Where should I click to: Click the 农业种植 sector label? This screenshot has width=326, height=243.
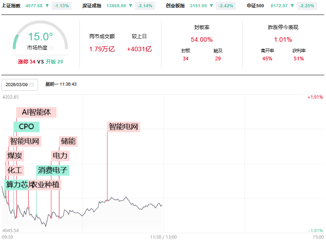(x=45, y=185)
